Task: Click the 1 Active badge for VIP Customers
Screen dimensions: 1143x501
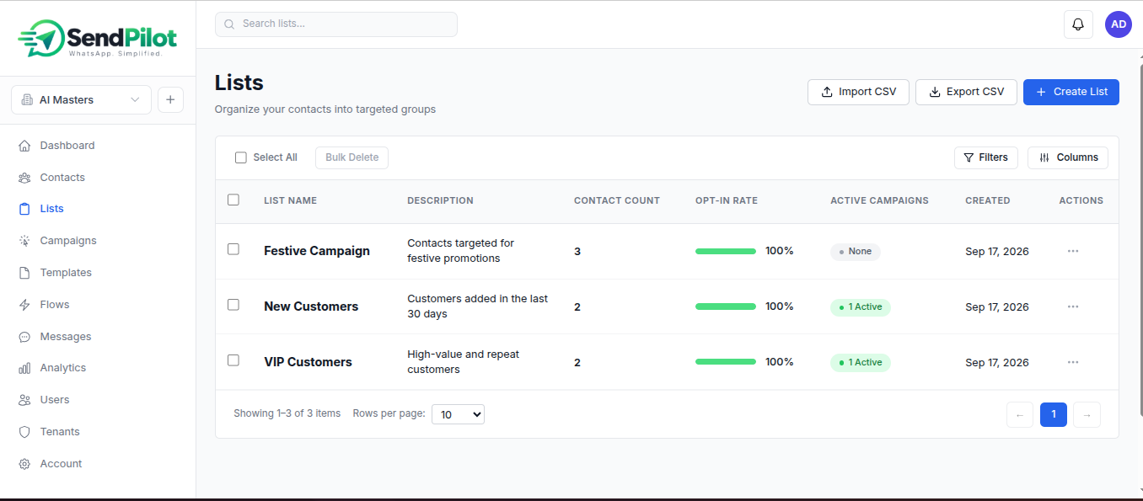Action: [861, 363]
